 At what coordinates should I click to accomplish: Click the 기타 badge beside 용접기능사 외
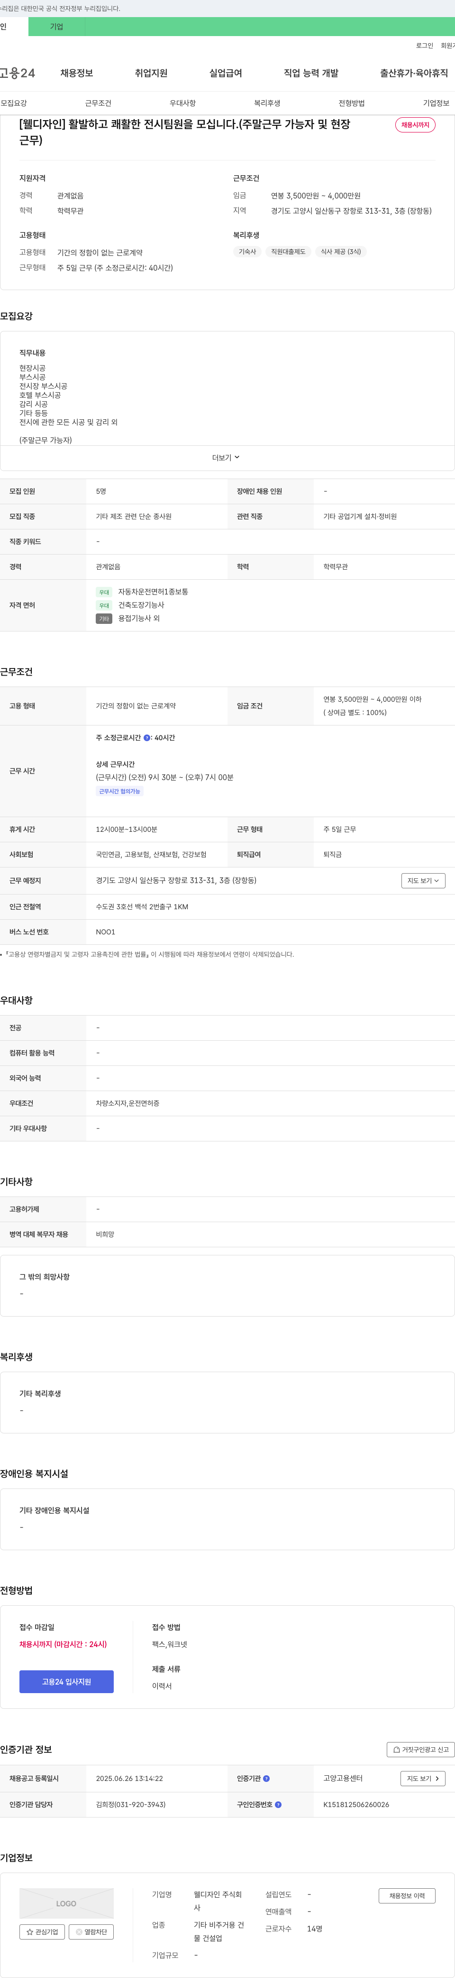(x=104, y=619)
